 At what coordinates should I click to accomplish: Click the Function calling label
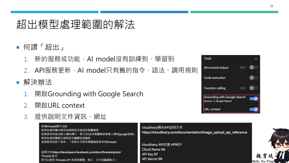[215, 88]
